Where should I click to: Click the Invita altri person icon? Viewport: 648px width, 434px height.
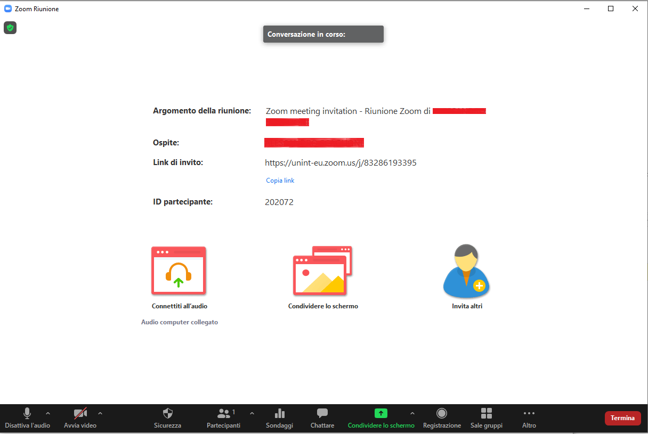pyautogui.click(x=467, y=271)
